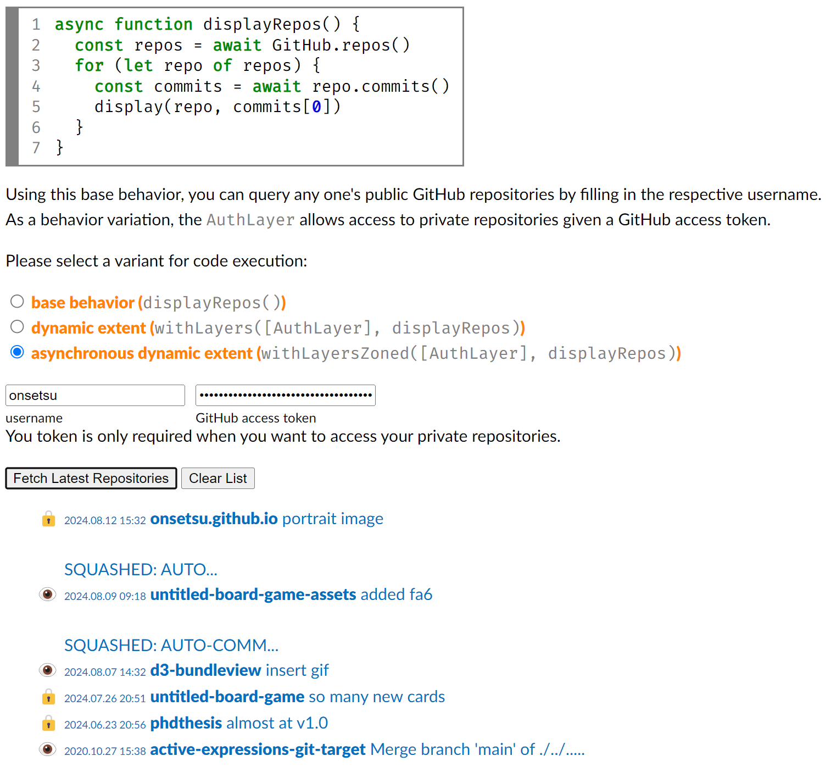831x767 pixels.
Task: Click the lock icon beside phdthesis
Action: pos(48,724)
